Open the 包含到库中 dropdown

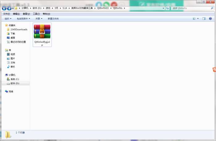point(23,19)
